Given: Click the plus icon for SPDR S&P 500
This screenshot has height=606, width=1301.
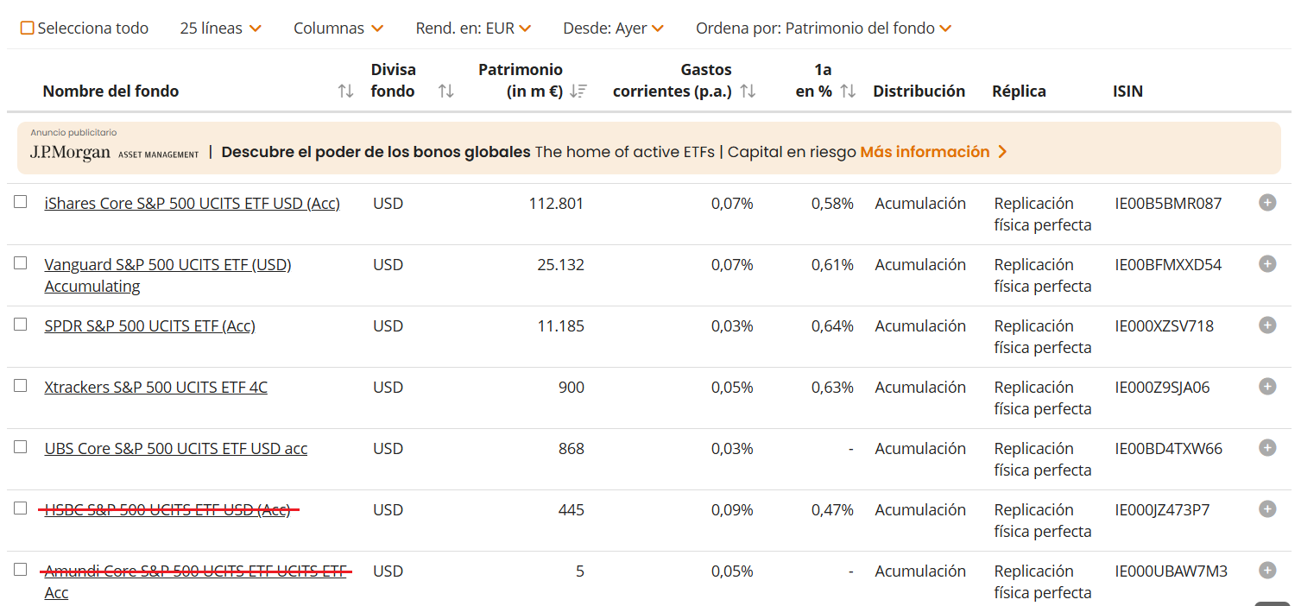Looking at the screenshot, I should (1267, 325).
